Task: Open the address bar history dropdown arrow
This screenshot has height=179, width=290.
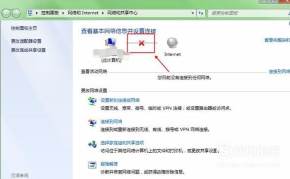Action: click(192, 13)
